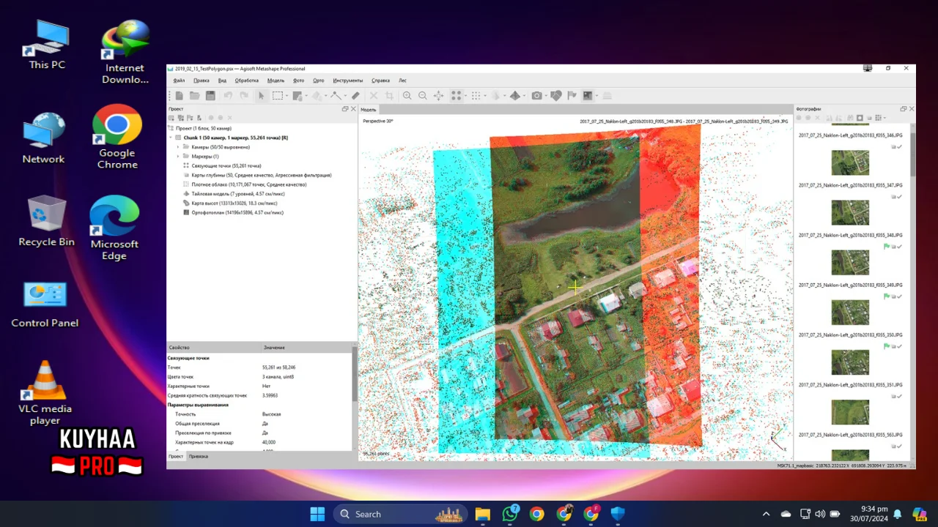
Task: Click the Zoom in magnifier icon
Action: [407, 95]
